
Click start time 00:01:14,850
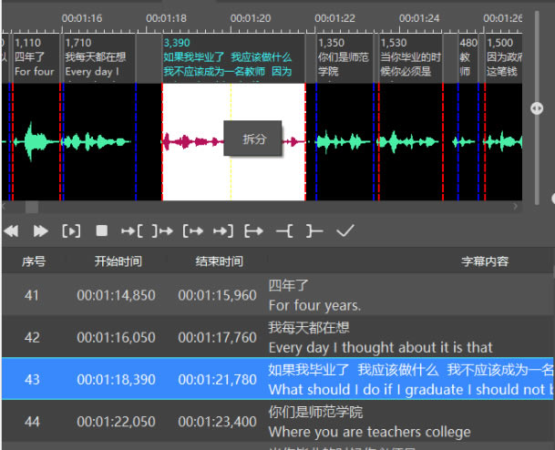coord(116,295)
